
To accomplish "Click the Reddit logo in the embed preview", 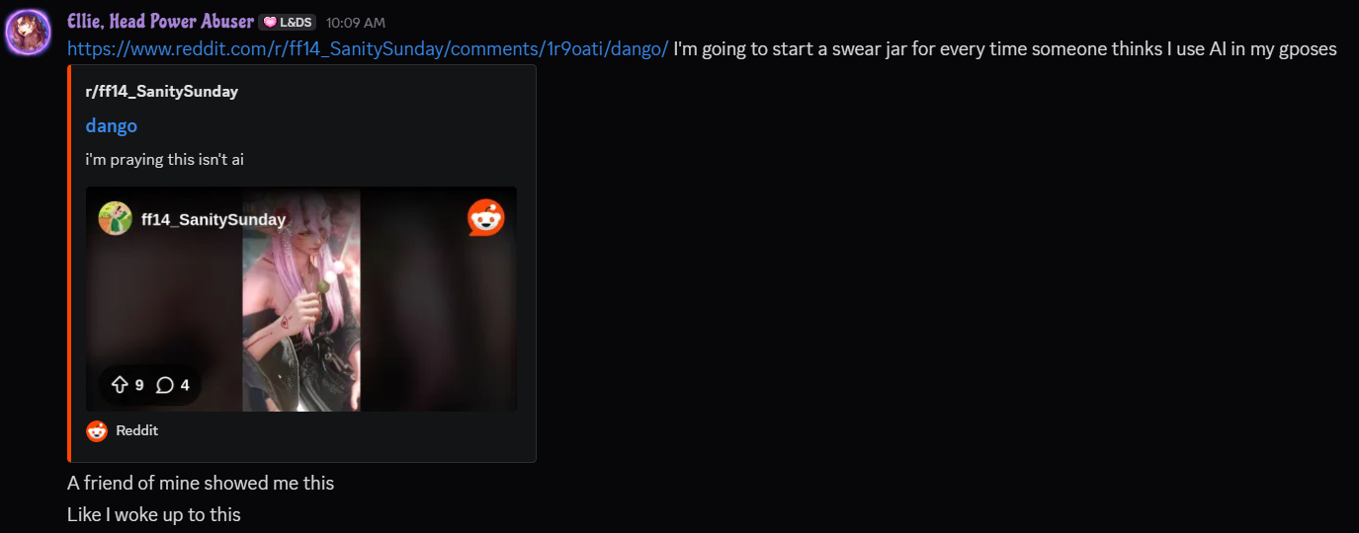I will click(x=485, y=218).
